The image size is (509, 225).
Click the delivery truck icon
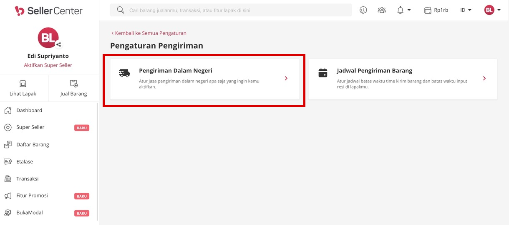[x=124, y=73]
